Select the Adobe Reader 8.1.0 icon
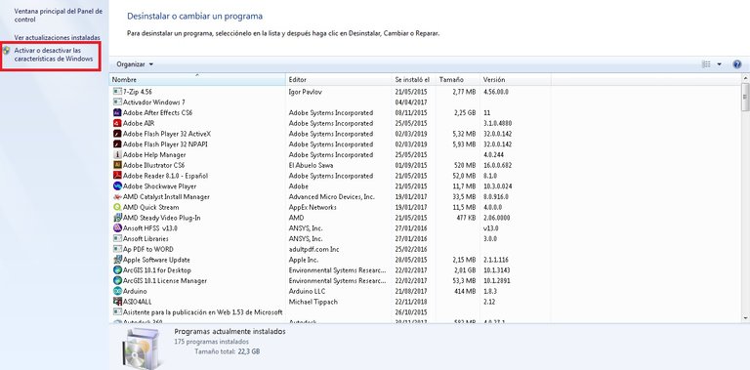750x370 pixels. [117, 176]
